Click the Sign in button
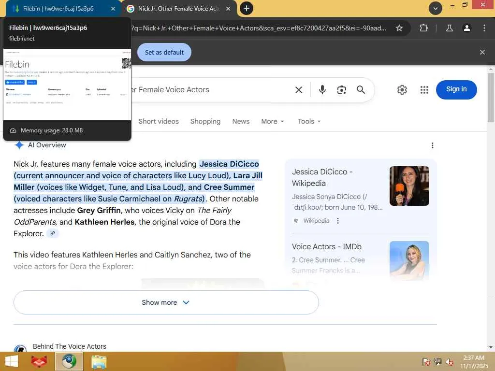The width and height of the screenshot is (495, 371). 456,89
